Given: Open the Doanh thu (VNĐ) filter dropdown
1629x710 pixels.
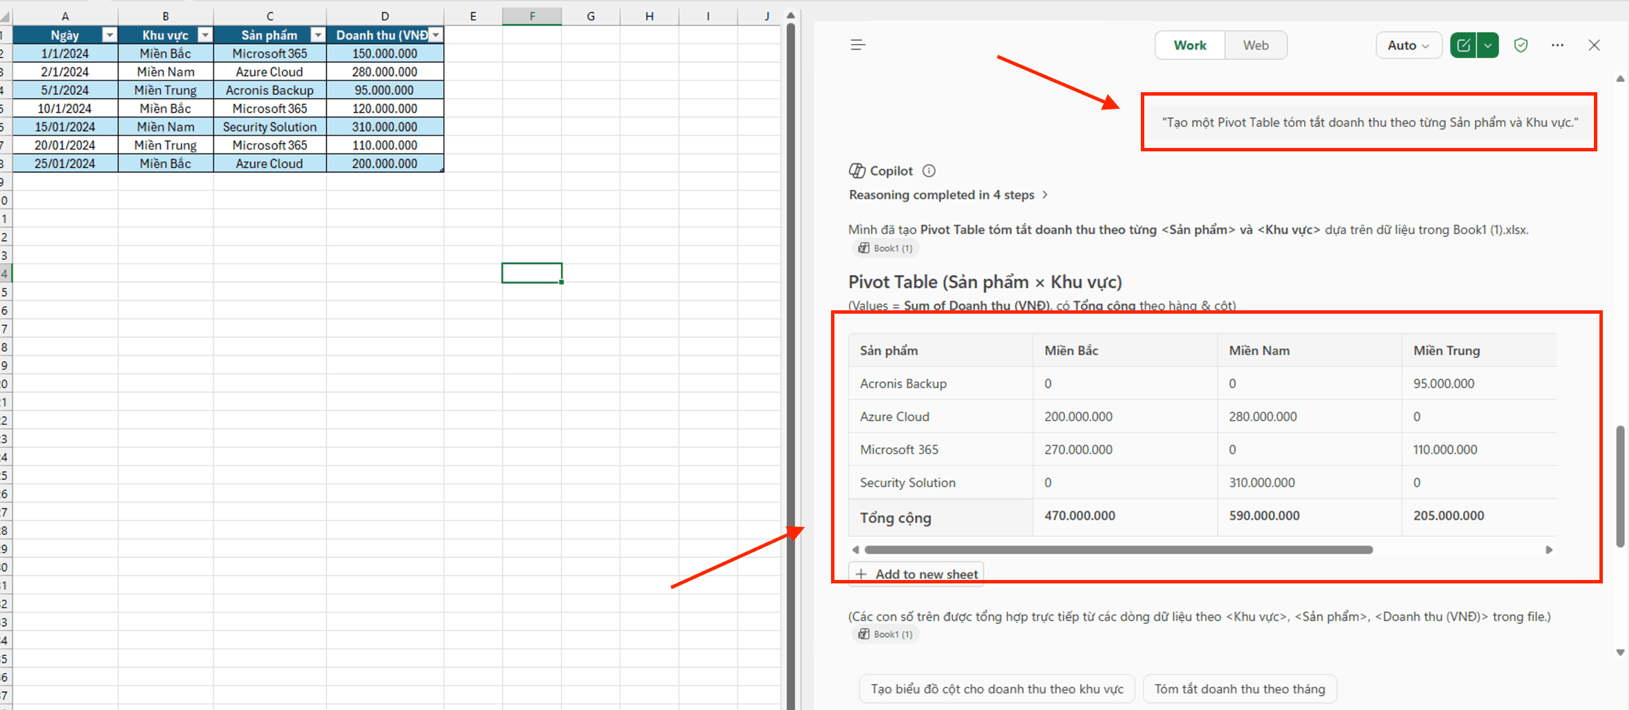Looking at the screenshot, I should click(x=435, y=35).
